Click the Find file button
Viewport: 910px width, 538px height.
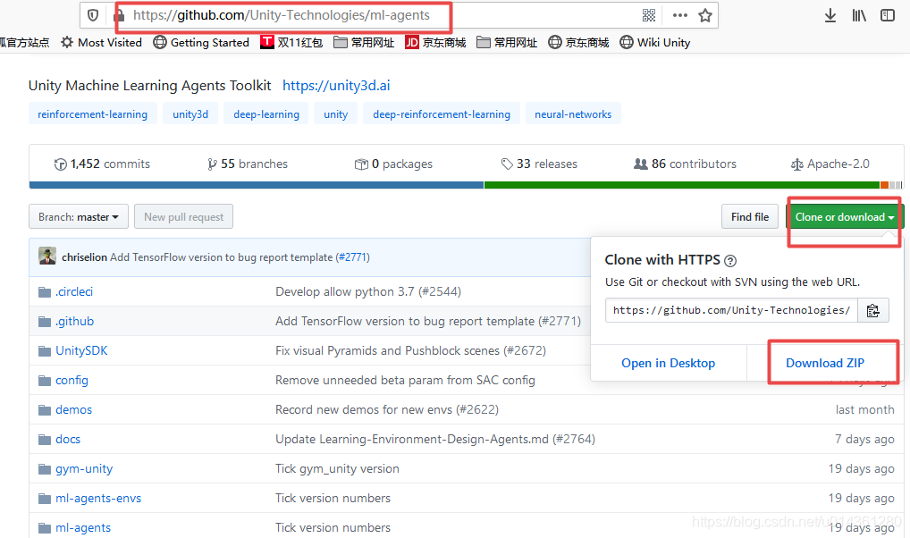750,216
